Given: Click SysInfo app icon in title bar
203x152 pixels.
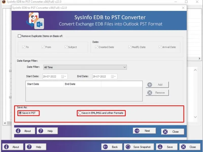Looking at the screenshot, I should 4,2.
